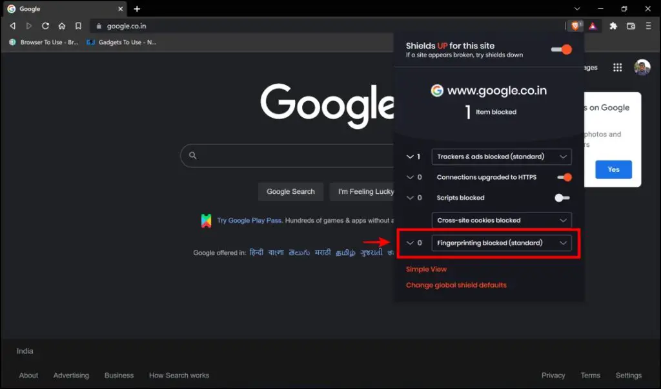Viewport: 661px width, 389px height.
Task: Open Fingerprinting blocked dropdown
Action: [501, 243]
